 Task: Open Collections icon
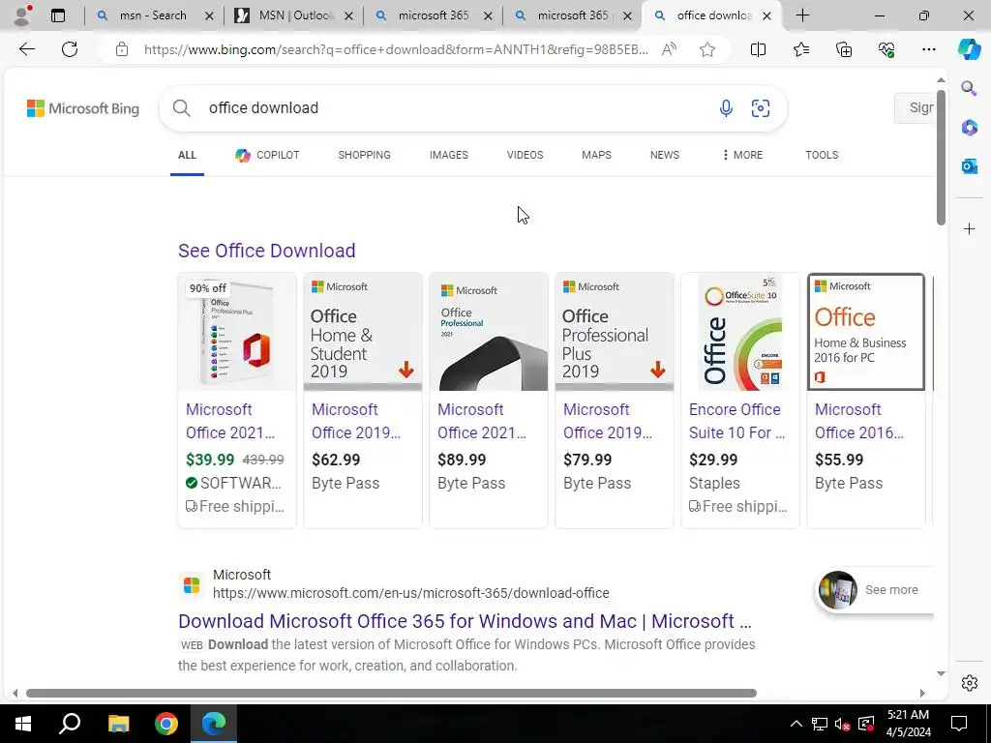pos(844,49)
